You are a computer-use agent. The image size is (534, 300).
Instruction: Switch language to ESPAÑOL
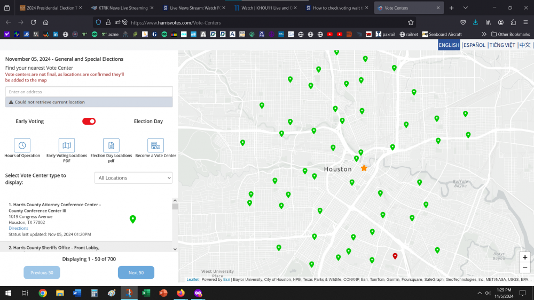click(474, 45)
